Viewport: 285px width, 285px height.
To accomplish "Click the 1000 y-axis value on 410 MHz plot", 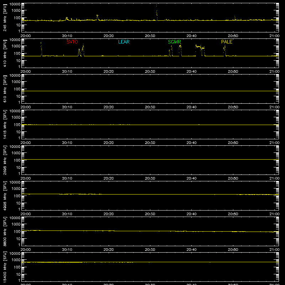I will pyautogui.click(x=16, y=46).
